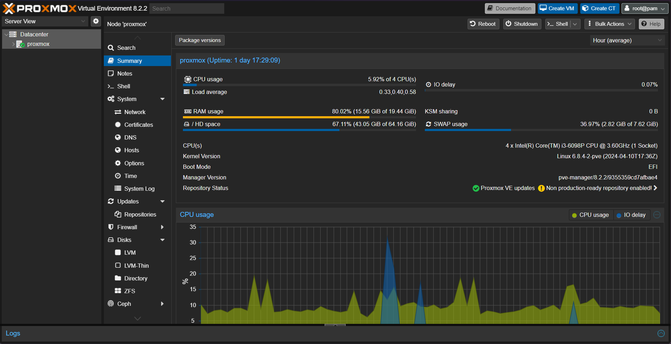Expand the proxmox node in tree
Viewport: 671px width, 344px height.
pyautogui.click(x=13, y=44)
